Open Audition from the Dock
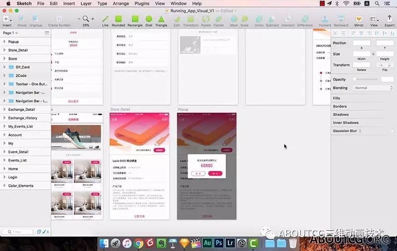Screen dimensions: 397x251 [x=207, y=243]
